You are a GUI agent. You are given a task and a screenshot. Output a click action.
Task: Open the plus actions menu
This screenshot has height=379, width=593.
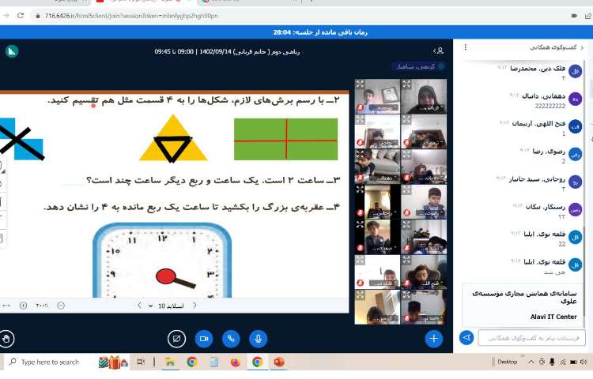[434, 338]
